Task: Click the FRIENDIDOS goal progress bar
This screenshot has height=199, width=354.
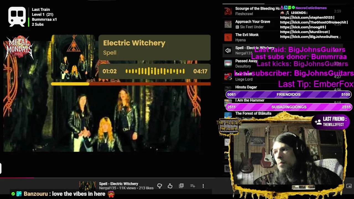Action: pos(288,94)
